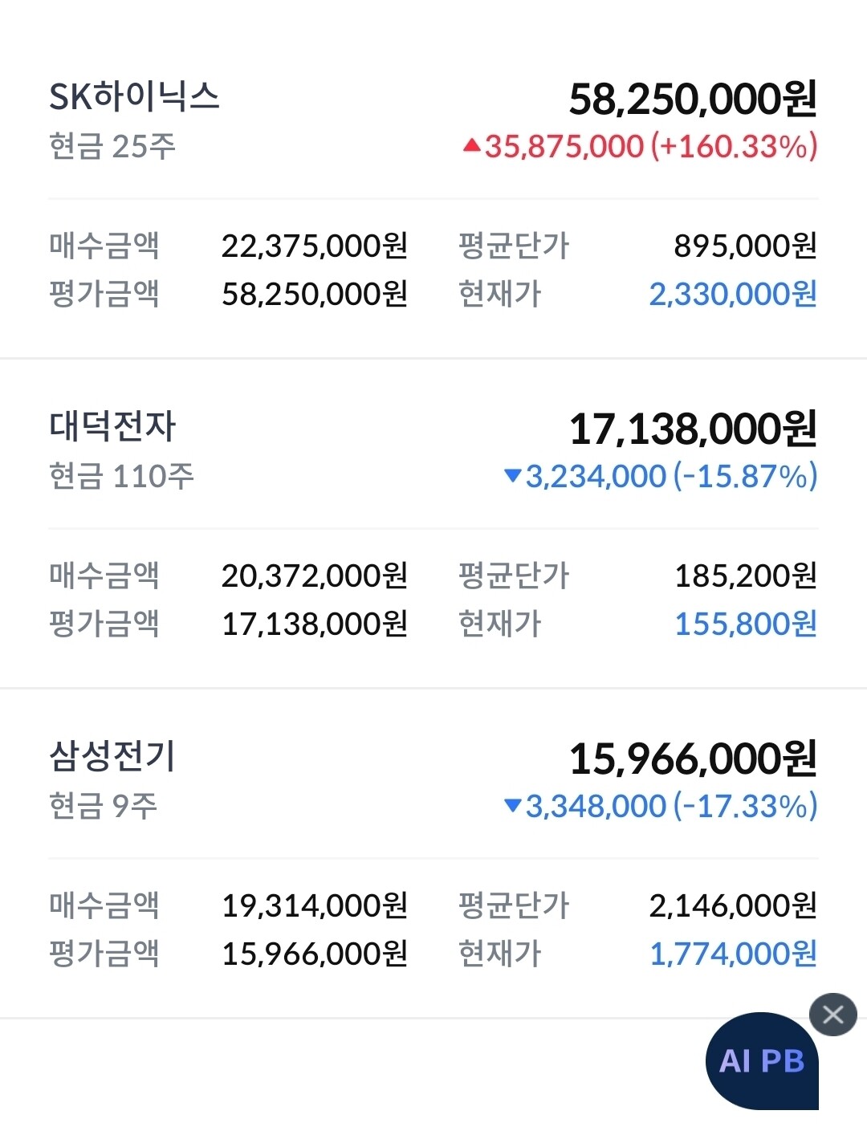Image resolution: width=867 pixels, height=1139 pixels.
Task: Tap 대덕전자 total value 17,138,000원
Action: click(694, 429)
